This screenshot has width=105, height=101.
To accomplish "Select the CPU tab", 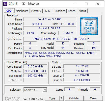I will click(9, 11).
